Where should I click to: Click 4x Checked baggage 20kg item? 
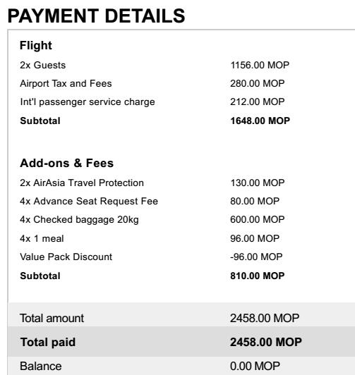click(x=79, y=220)
